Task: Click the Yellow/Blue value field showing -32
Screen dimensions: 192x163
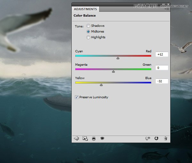Action: point(162,81)
